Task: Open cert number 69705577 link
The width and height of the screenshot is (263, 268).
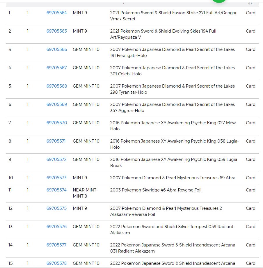Action: [56, 245]
